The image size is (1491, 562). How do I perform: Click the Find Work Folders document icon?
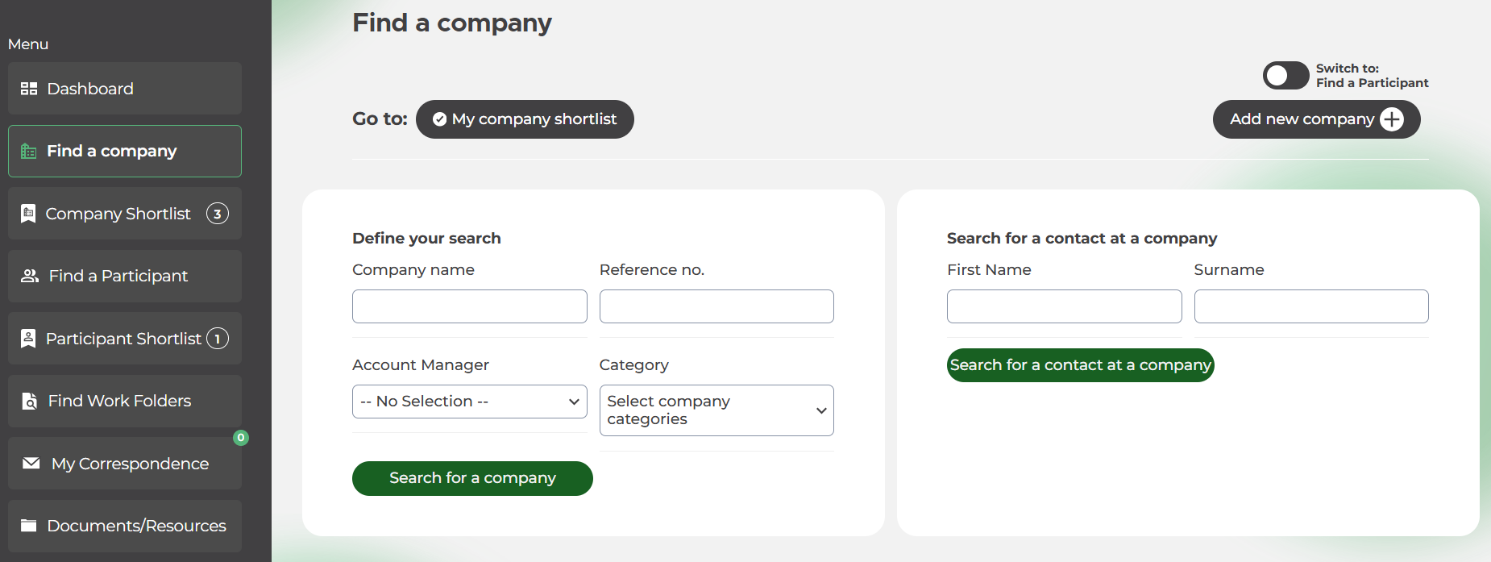point(30,401)
